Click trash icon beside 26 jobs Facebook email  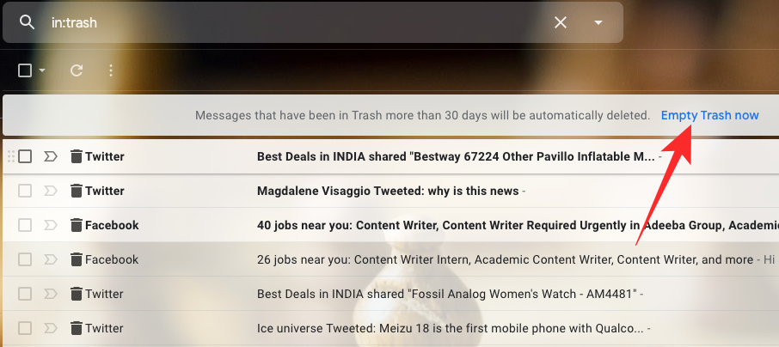tap(76, 259)
